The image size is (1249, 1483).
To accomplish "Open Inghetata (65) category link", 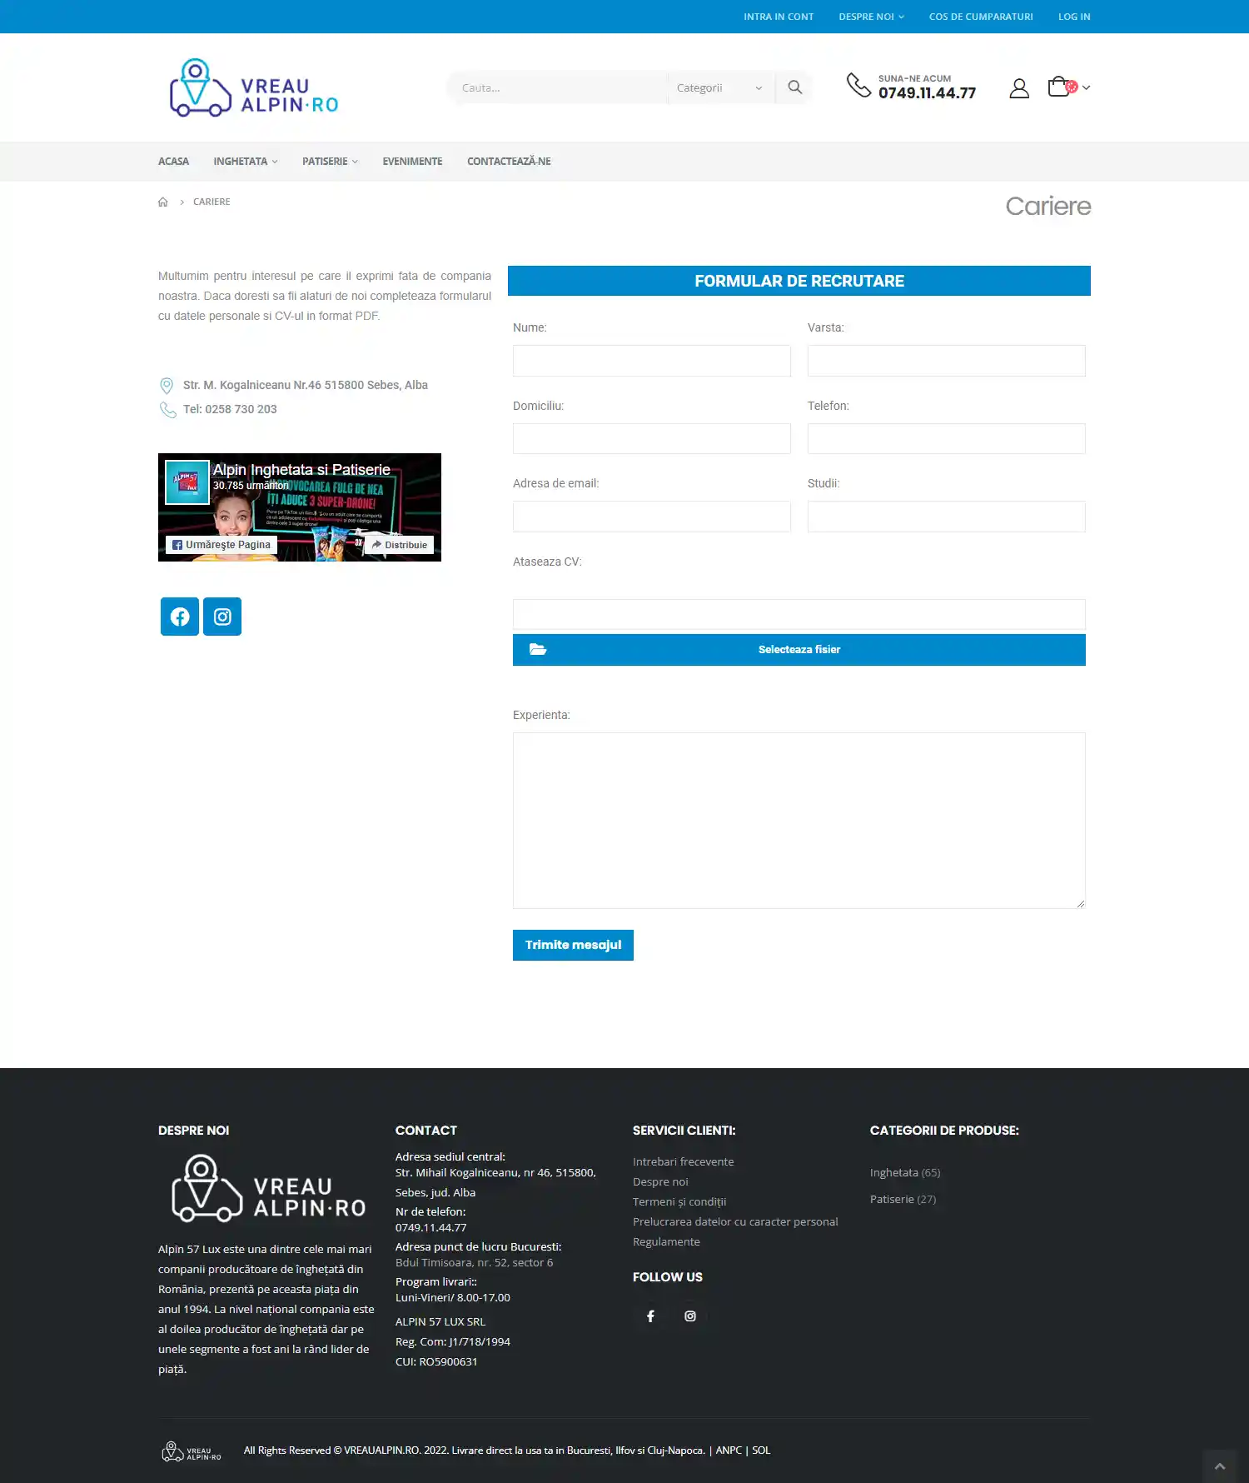I will (x=905, y=1172).
